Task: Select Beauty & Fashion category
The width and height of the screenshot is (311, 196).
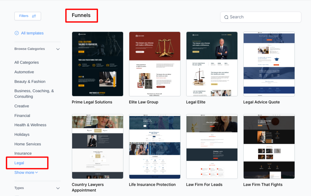Action: [x=30, y=81]
